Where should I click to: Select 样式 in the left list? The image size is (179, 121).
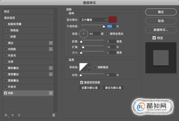28,12
